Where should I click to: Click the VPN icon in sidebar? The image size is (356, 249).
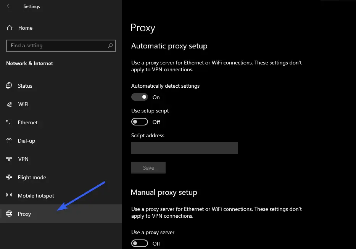point(8,159)
